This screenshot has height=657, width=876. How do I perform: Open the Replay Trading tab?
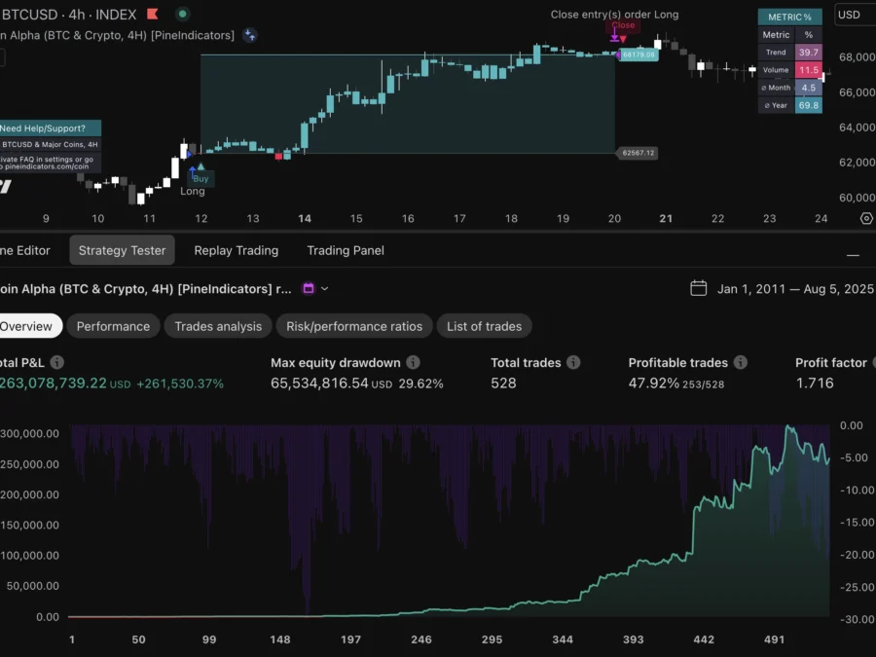click(x=236, y=250)
